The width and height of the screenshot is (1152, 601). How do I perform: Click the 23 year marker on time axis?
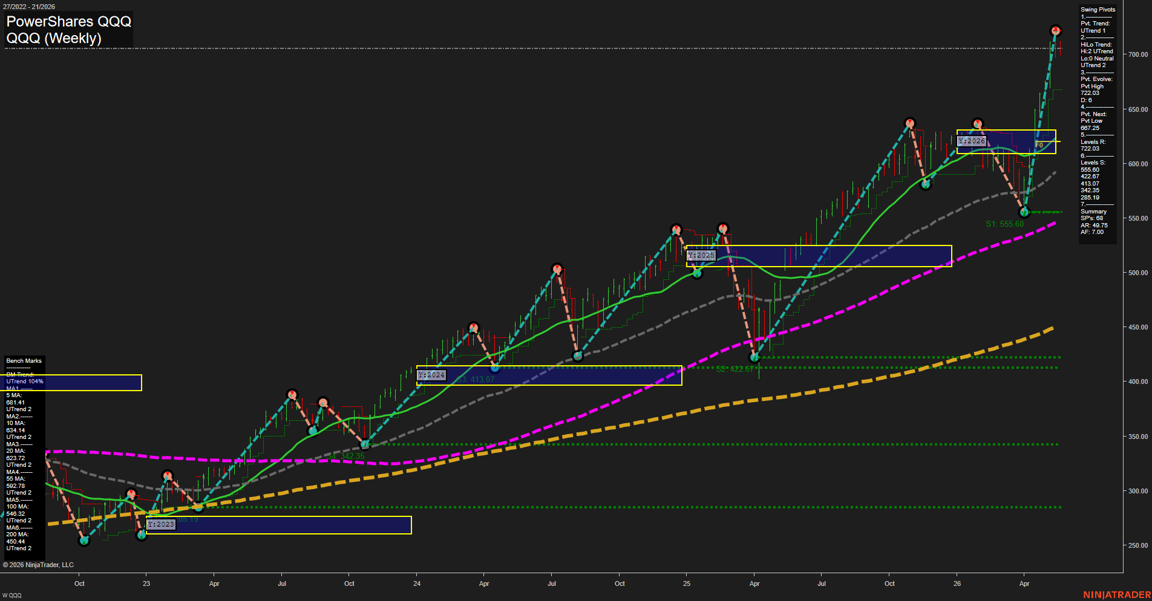coord(146,583)
